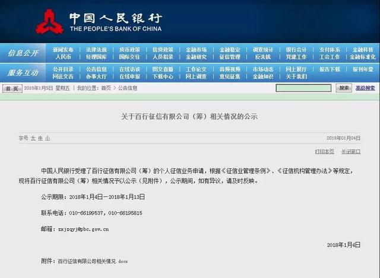Open 报刊年鉴 navigation link
Screen dimensions: 380x278
click(x=363, y=69)
